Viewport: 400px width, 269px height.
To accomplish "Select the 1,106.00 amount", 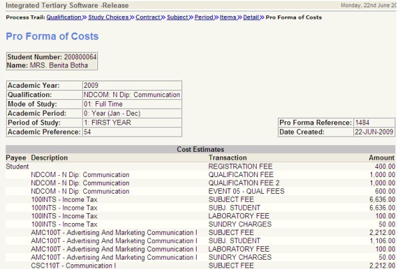I will [383, 241].
